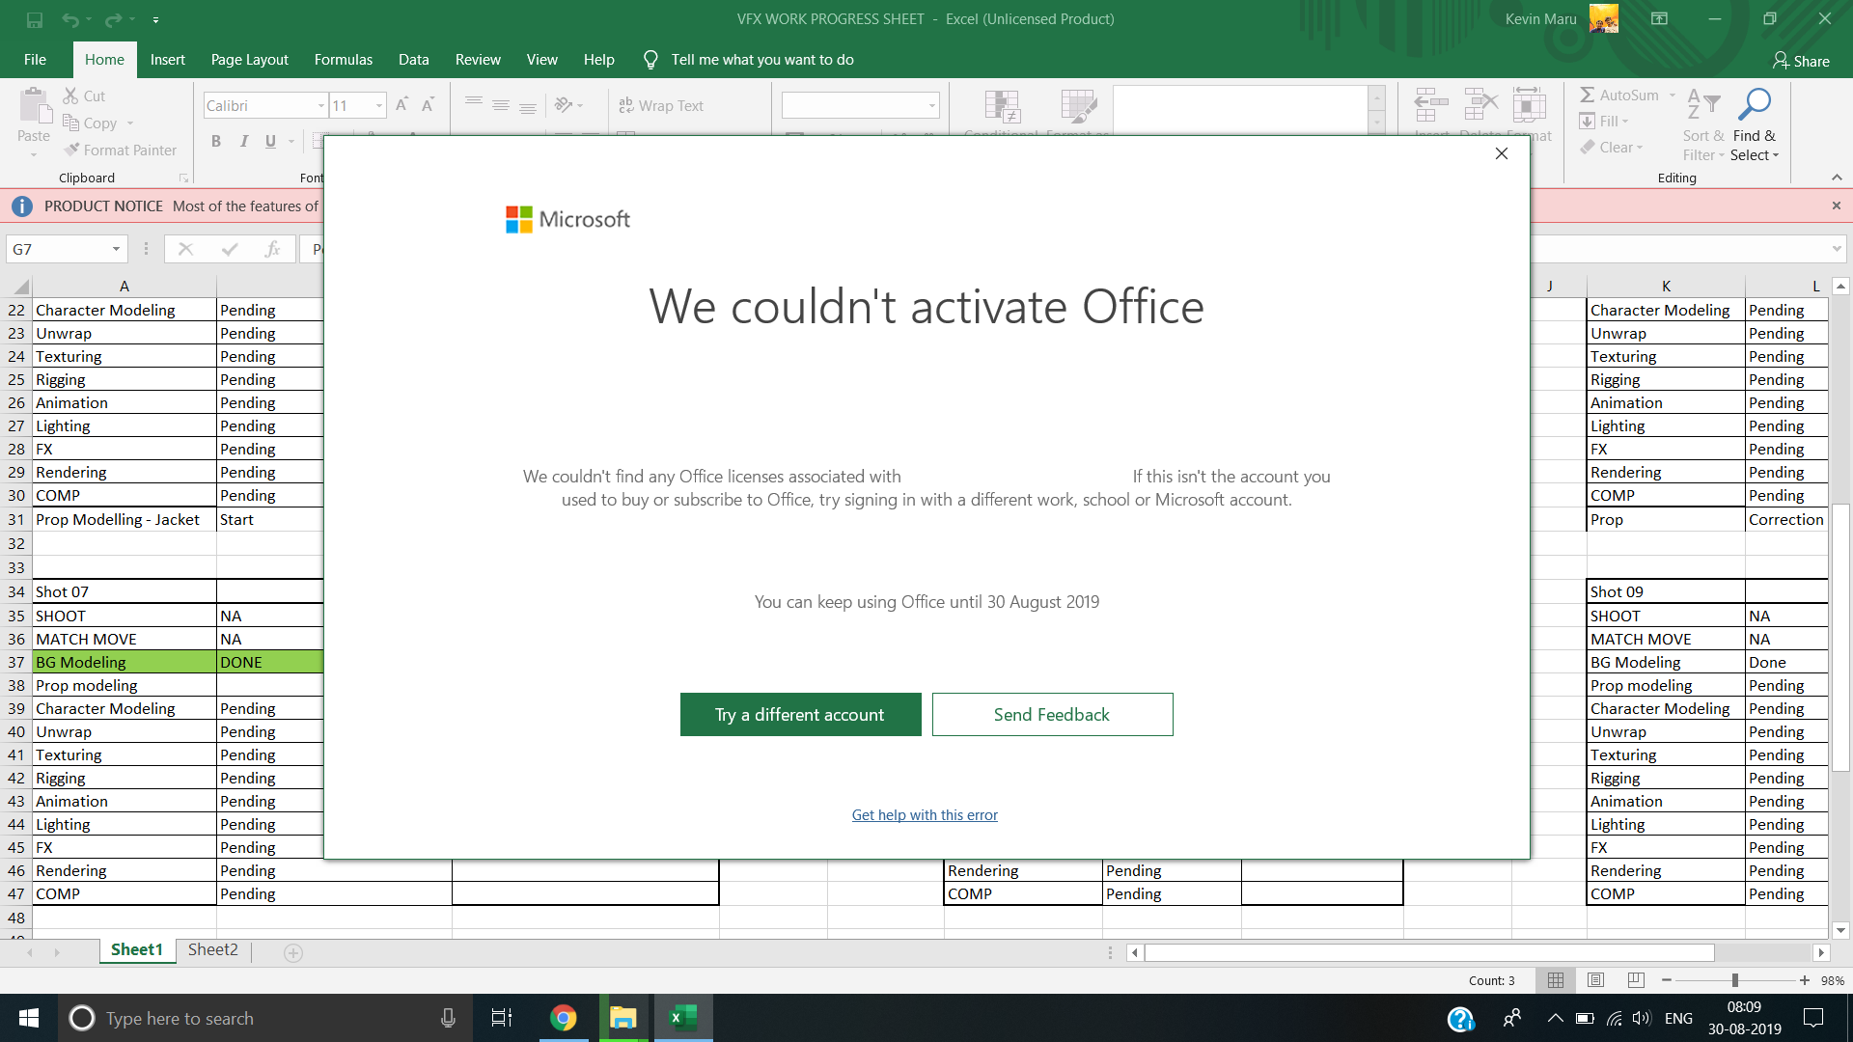This screenshot has width=1853, height=1042.
Task: Switch to Page Break Preview icon
Action: (1636, 980)
